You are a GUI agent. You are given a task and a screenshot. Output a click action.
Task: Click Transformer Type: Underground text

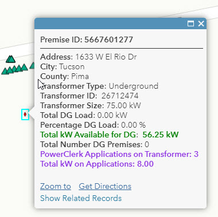click(x=99, y=86)
